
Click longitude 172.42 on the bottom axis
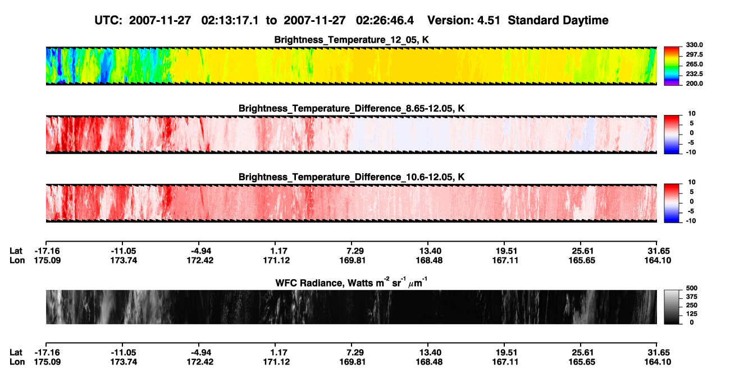200,362
